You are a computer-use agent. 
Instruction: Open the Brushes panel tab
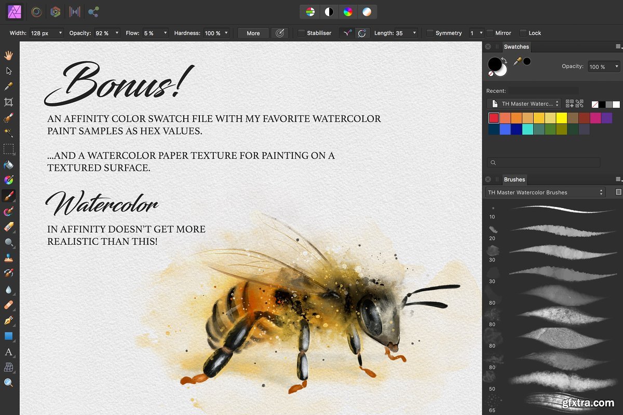tap(514, 179)
